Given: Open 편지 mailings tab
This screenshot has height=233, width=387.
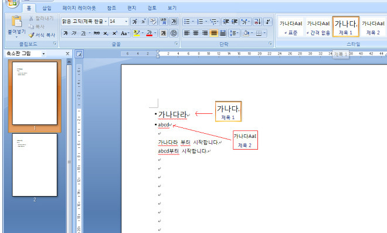Looking at the screenshot, I should click(x=131, y=8).
